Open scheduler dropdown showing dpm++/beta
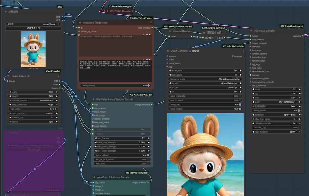Screen dimensions: 309x196 pos(276,115)
